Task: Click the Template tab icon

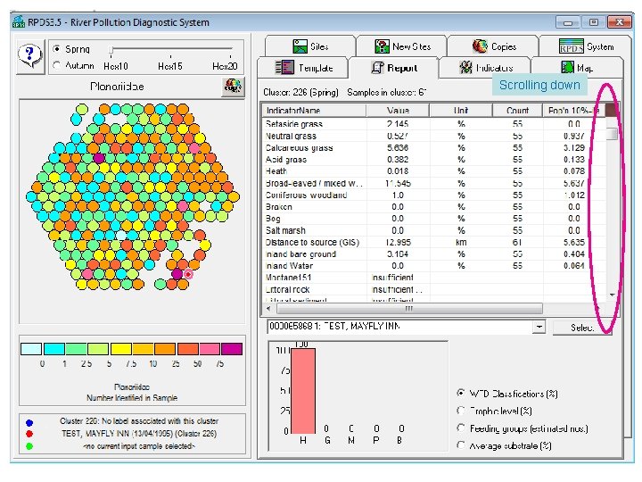Action: point(284,68)
